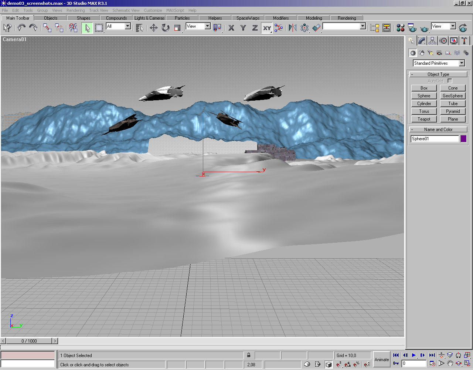Click the Undo arrow icon
The height and width of the screenshot is (370, 473).
click(21, 28)
